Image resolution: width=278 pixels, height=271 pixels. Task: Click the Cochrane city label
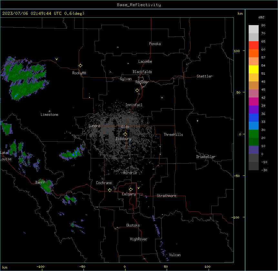104,183
